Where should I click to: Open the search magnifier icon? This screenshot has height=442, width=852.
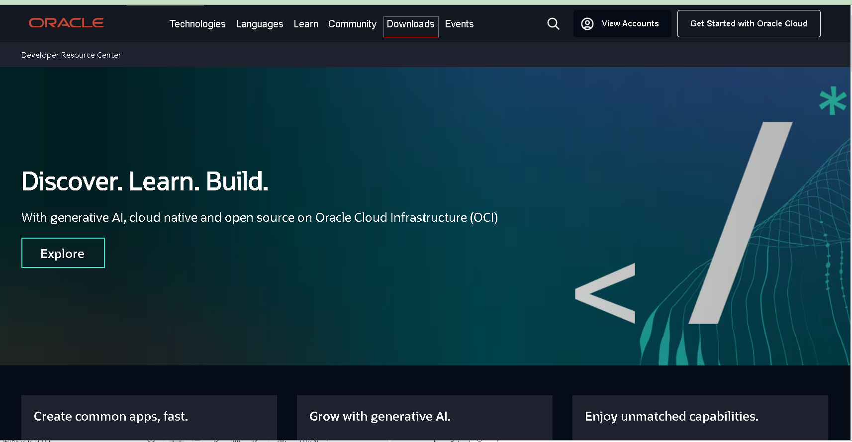(553, 24)
